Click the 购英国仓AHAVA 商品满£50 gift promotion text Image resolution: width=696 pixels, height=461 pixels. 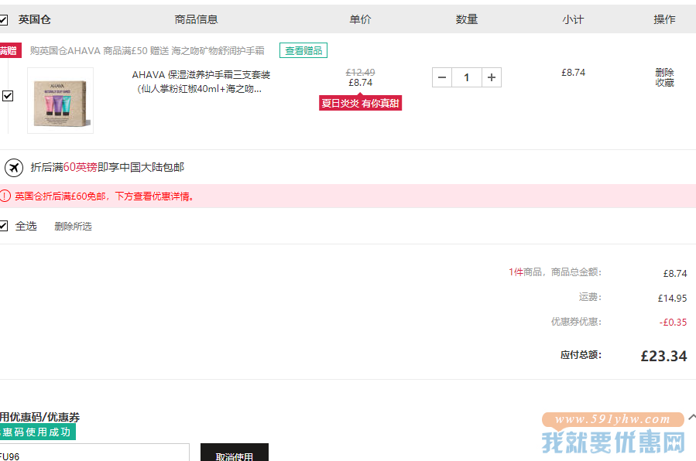click(x=147, y=50)
